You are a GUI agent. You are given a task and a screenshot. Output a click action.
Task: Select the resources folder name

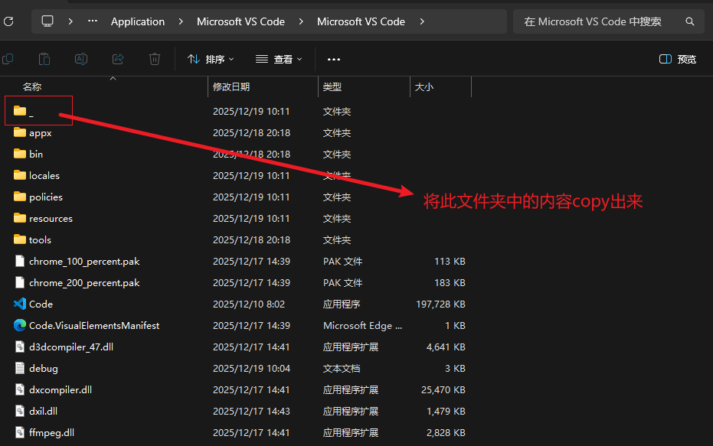point(51,219)
